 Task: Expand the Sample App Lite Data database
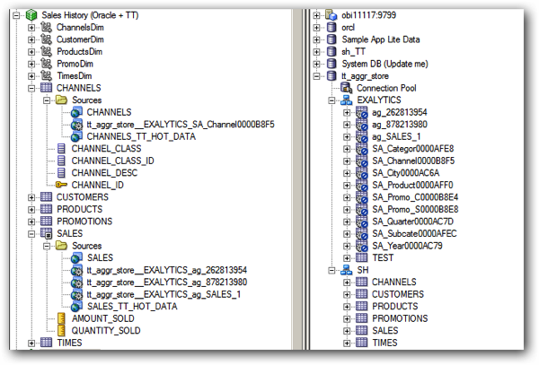(x=316, y=39)
